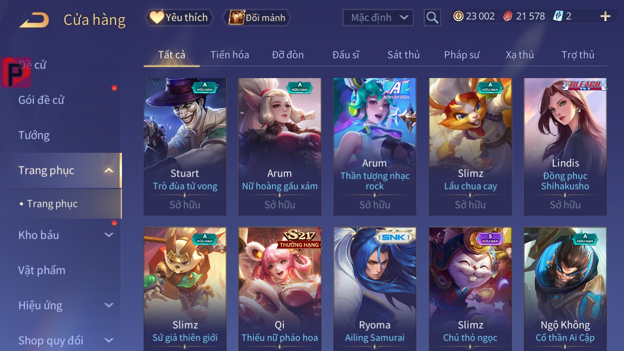Tap the red ruby currency icon
Screen dimensions: 624x351
pos(508,16)
